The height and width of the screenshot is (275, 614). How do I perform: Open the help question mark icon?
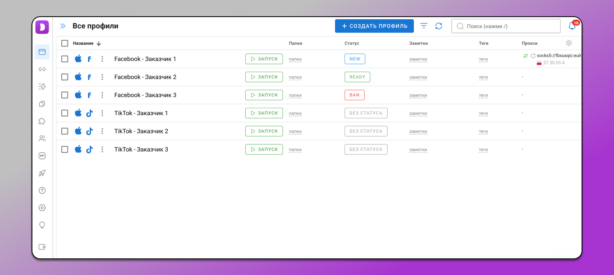(x=42, y=190)
